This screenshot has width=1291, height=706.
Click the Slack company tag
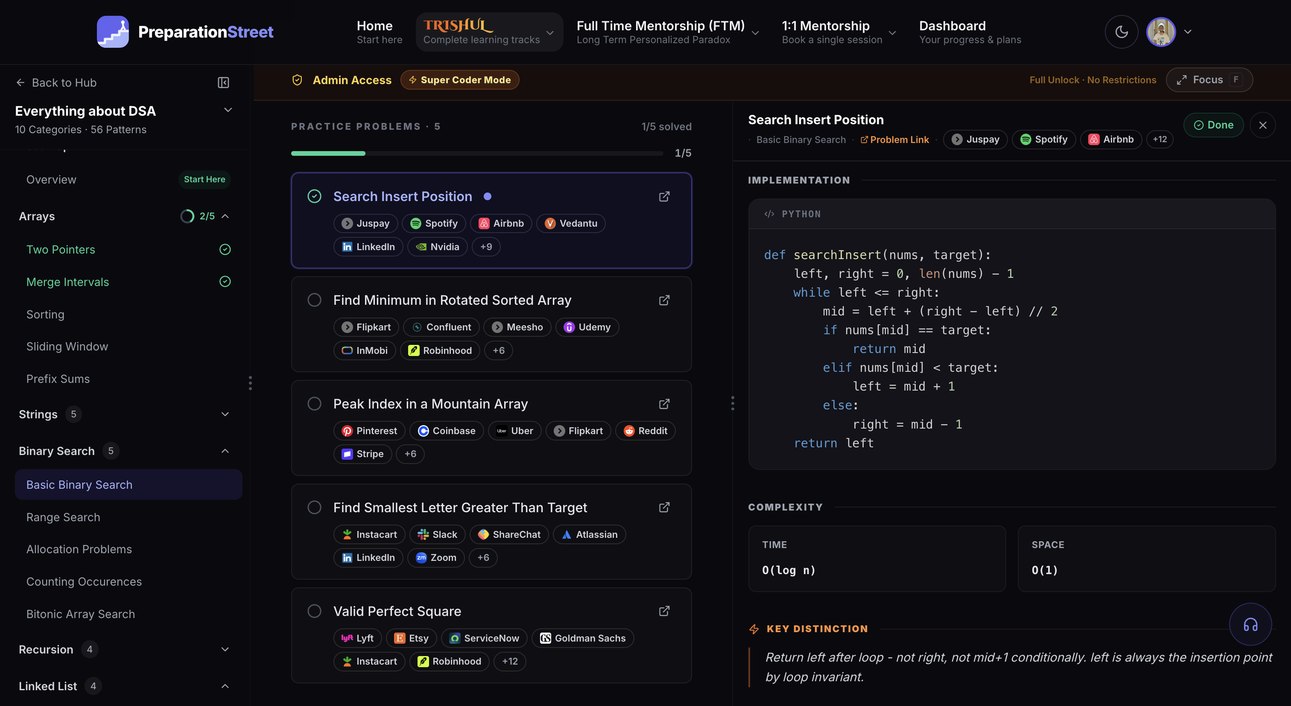[437, 535]
